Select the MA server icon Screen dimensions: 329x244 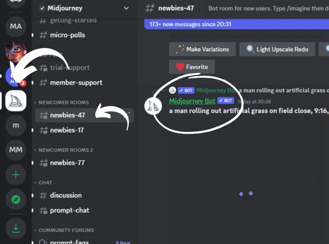pyautogui.click(x=16, y=26)
